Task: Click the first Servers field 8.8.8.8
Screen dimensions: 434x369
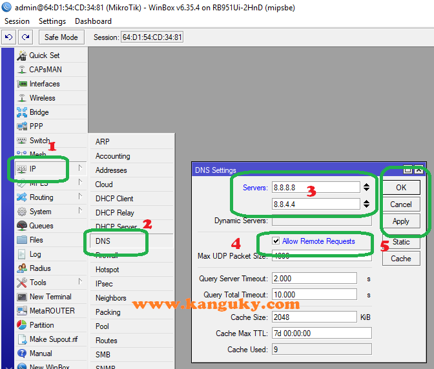Action: point(316,187)
